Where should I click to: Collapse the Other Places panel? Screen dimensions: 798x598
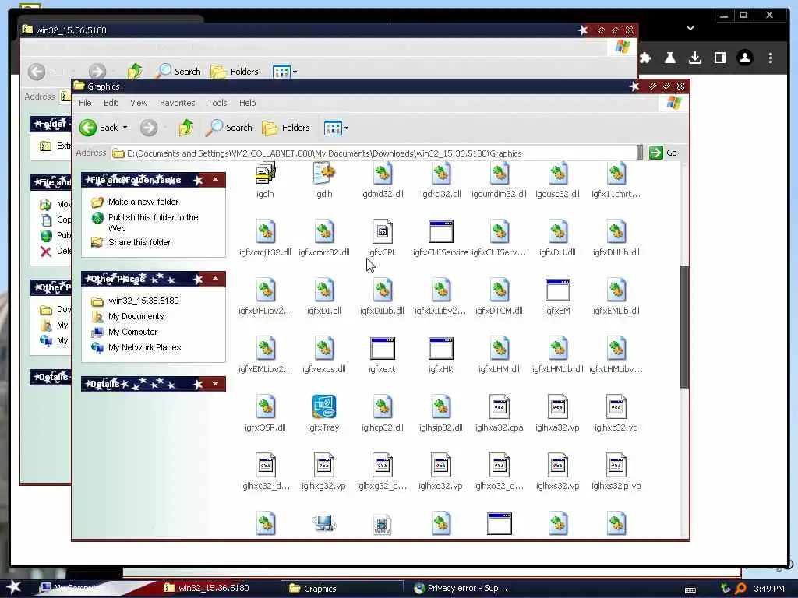click(215, 279)
